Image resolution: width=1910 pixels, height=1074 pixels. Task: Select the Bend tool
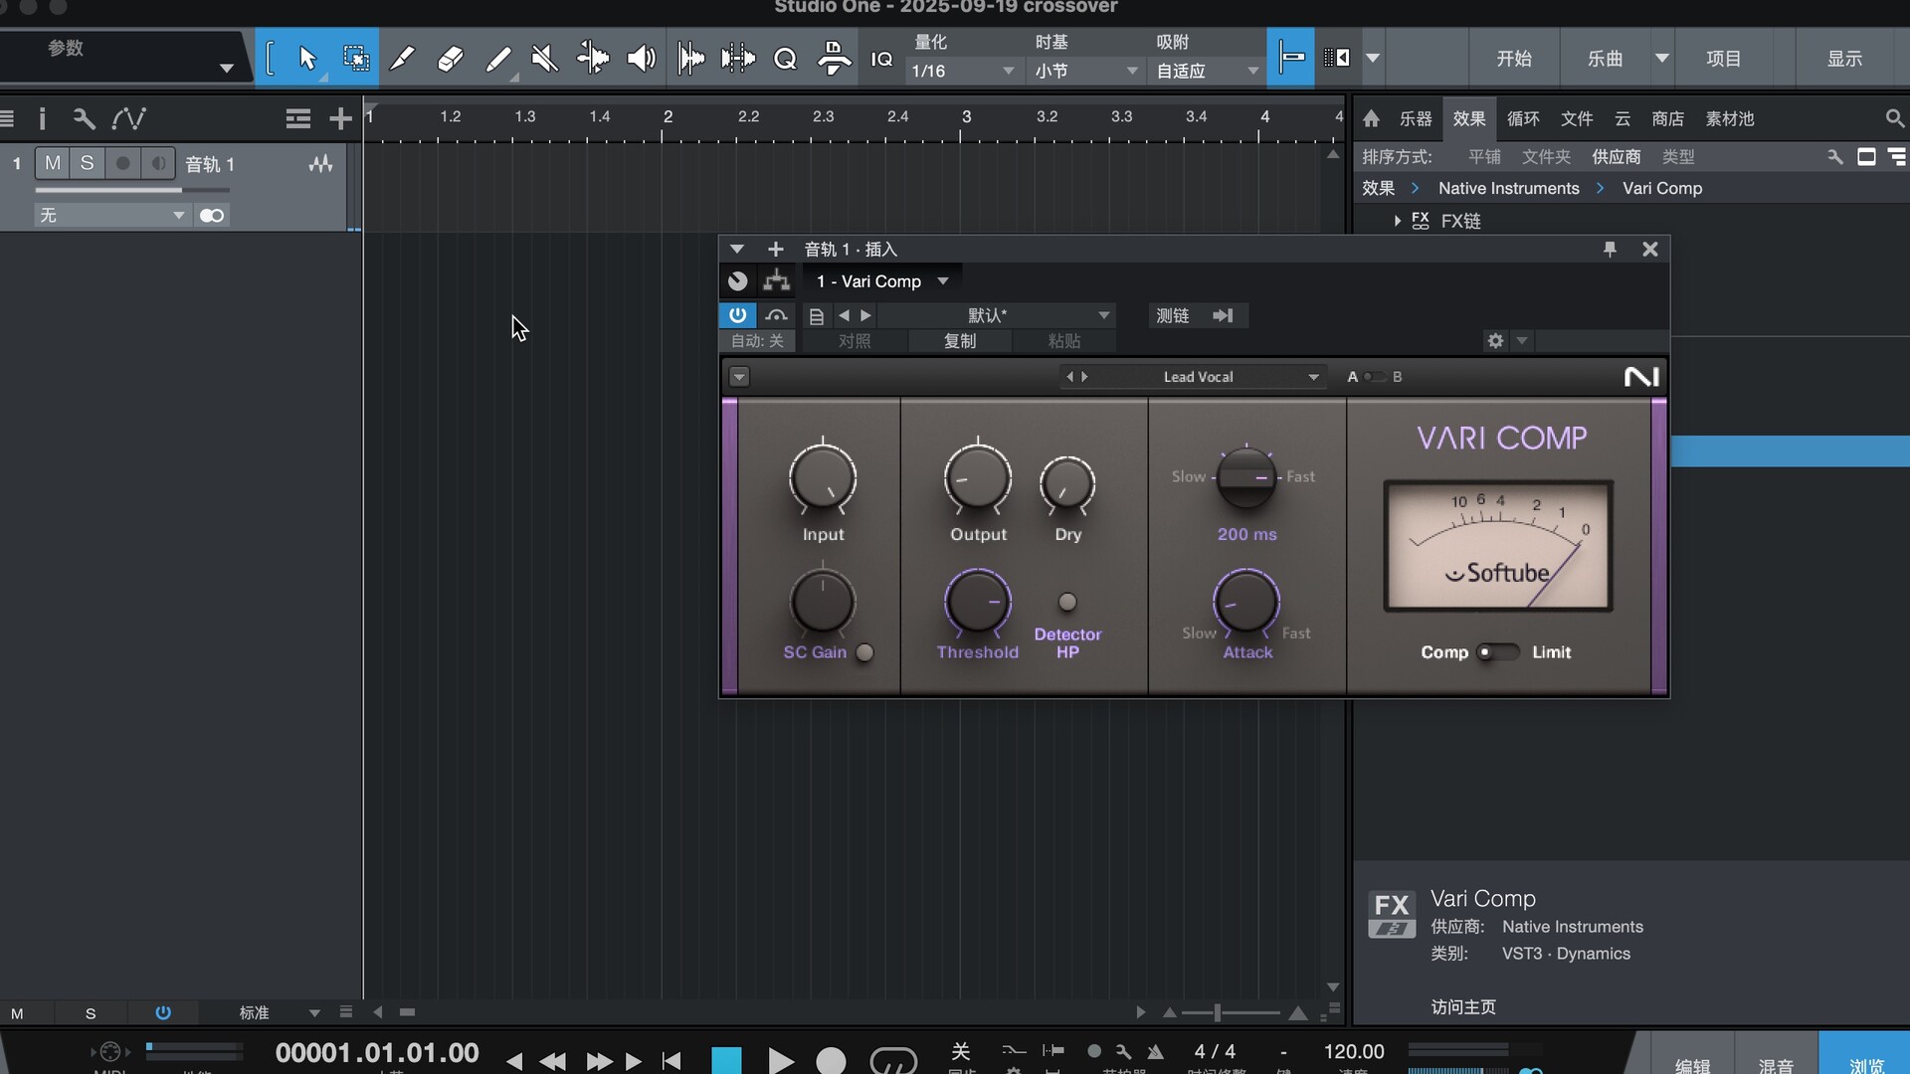click(x=593, y=59)
